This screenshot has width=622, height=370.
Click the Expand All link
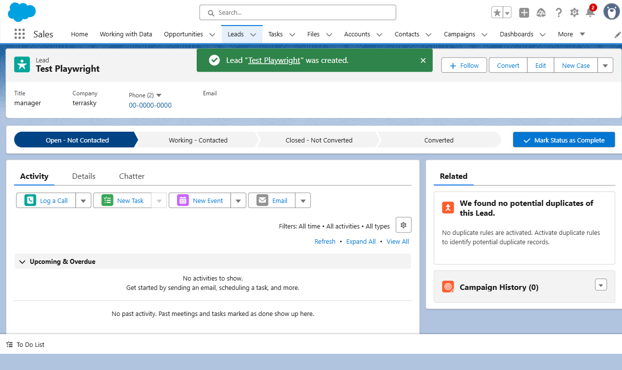pos(361,242)
